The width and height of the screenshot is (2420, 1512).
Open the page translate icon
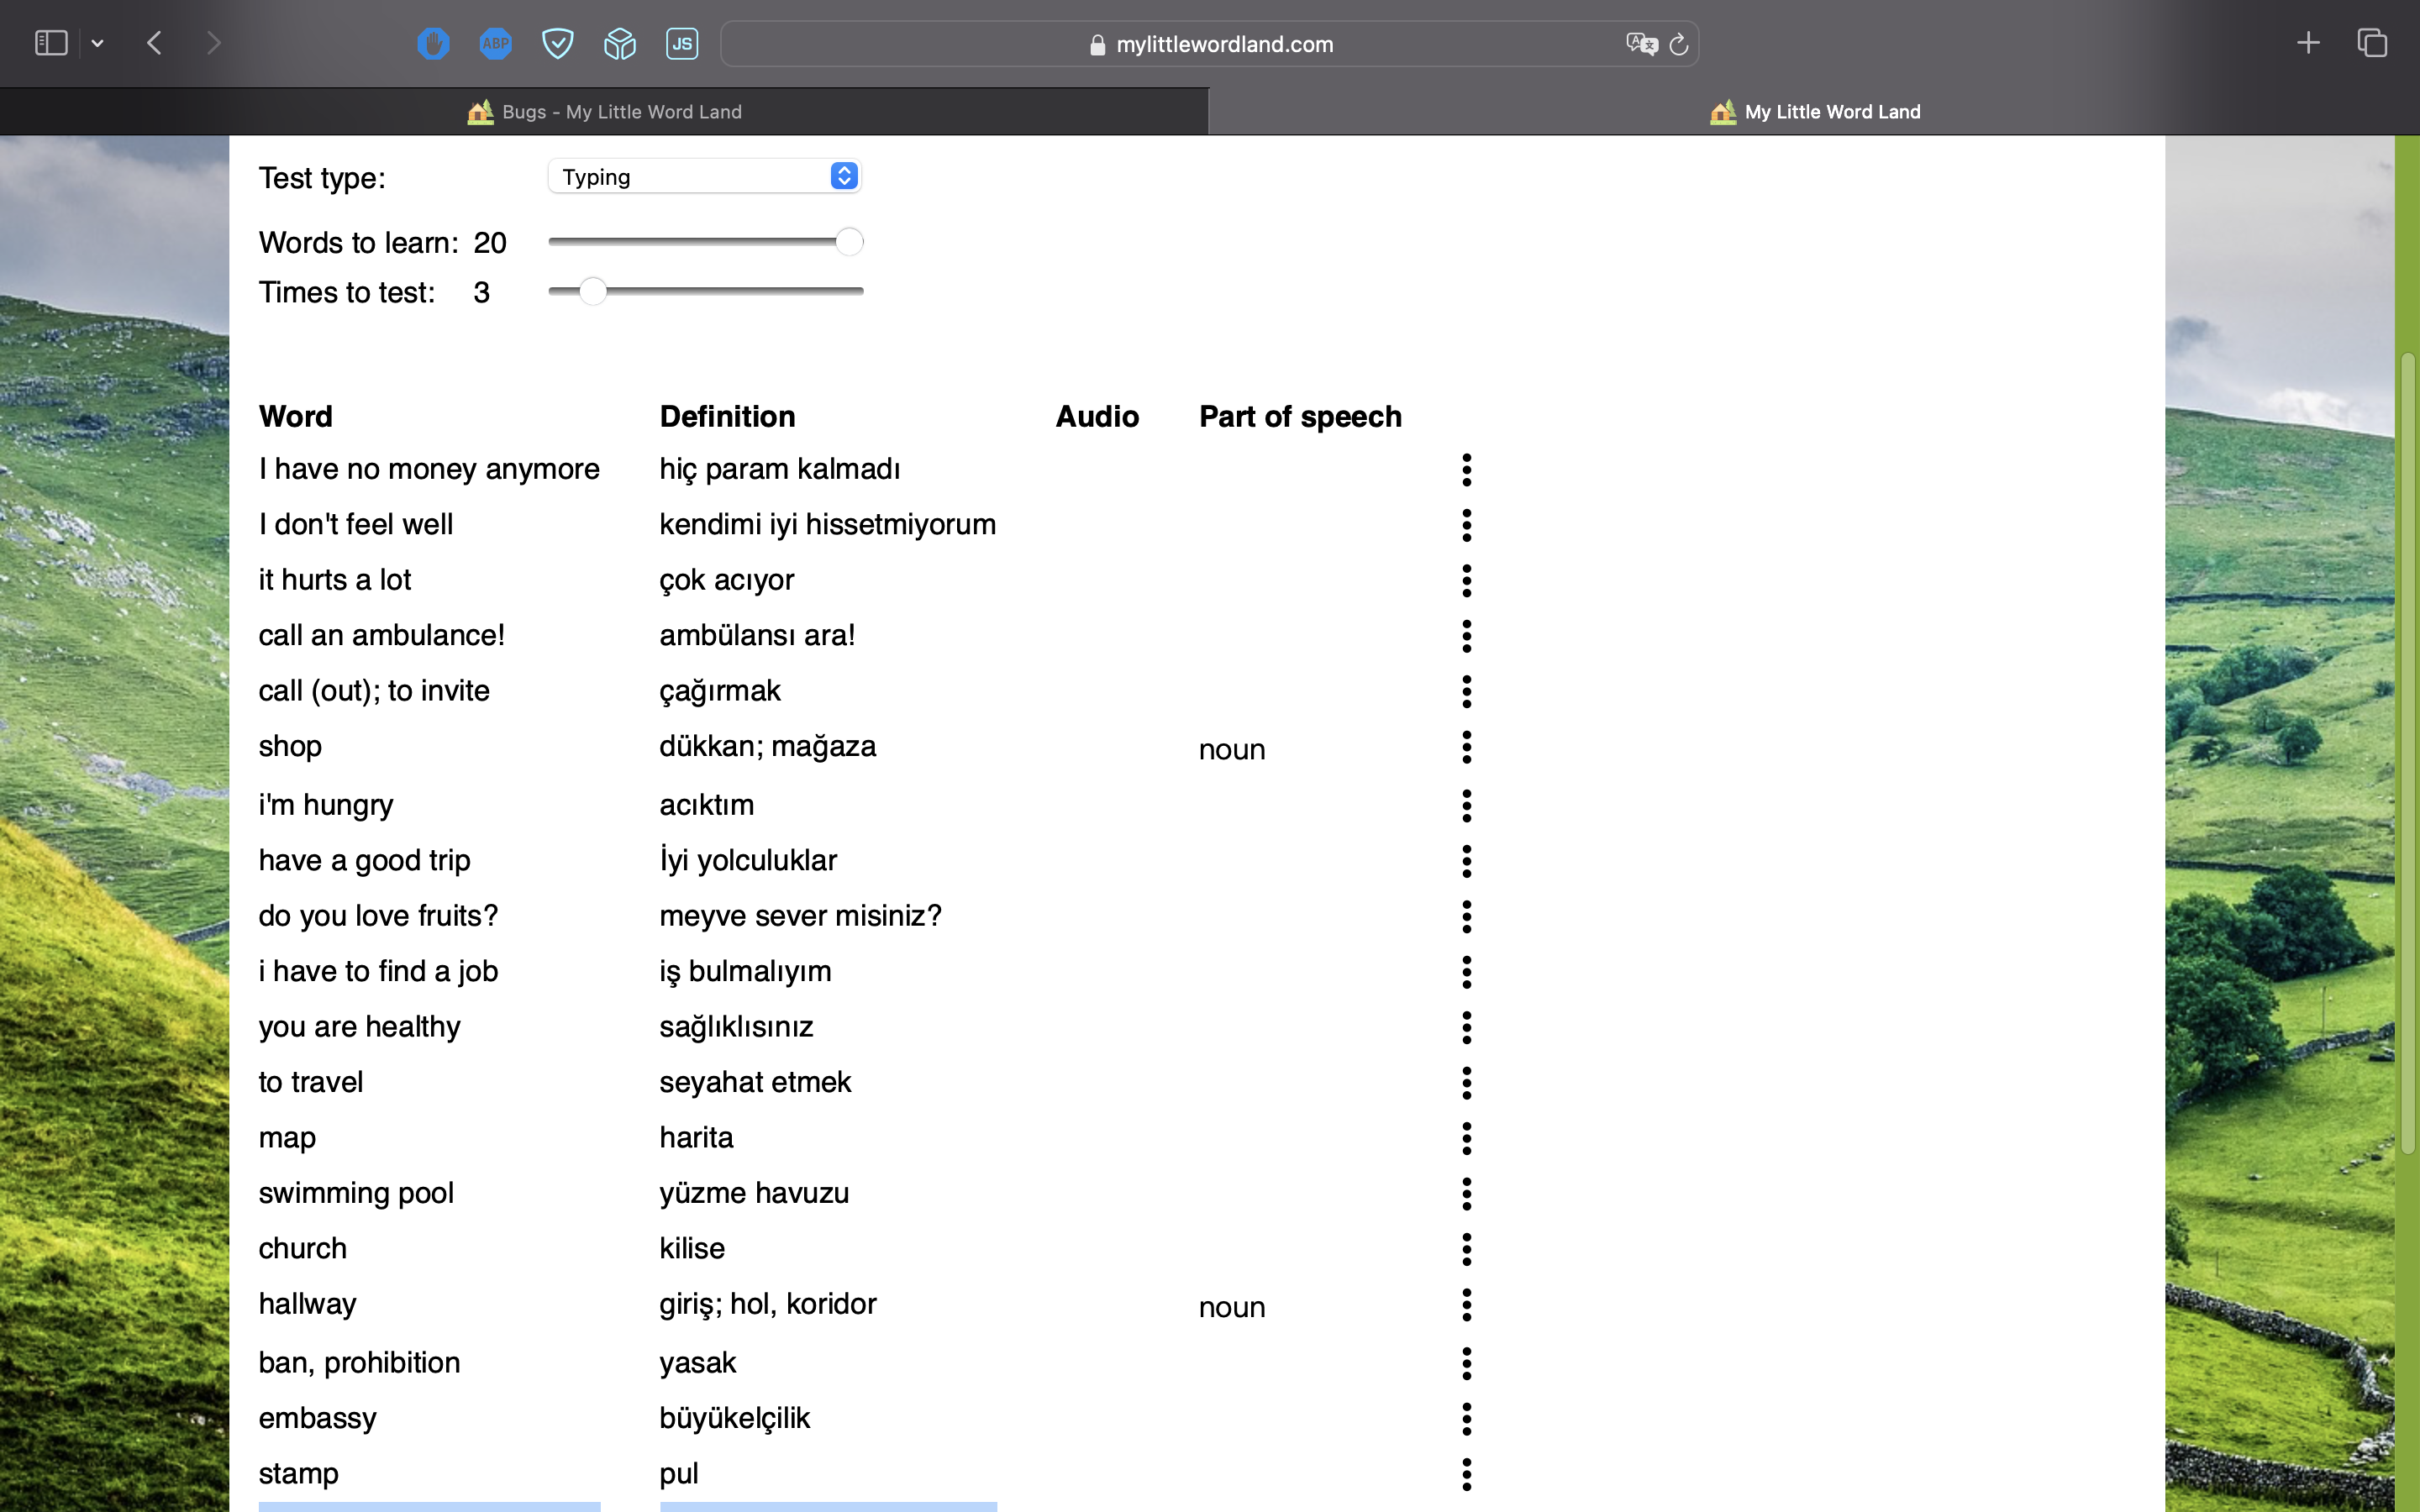1641,44
